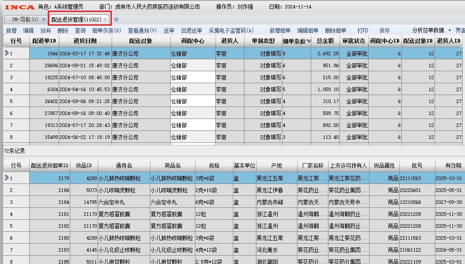Click 新增细单 to add detail

[280, 31]
